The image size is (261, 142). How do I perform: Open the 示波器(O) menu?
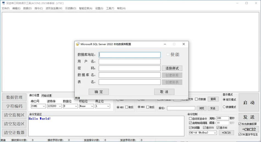(x=71, y=8)
